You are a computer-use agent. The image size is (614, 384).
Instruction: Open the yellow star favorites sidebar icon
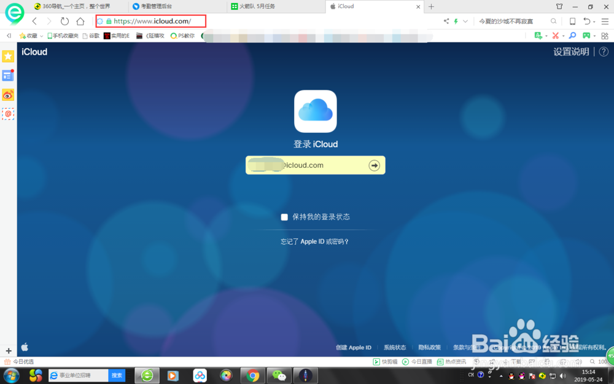point(8,57)
